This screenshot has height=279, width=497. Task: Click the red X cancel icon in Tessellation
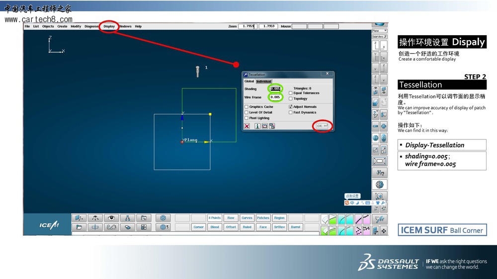point(247,126)
